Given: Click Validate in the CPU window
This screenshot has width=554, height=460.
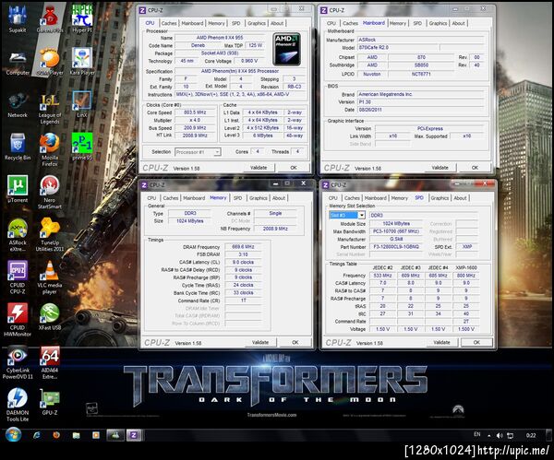Looking at the screenshot, I should [x=259, y=168].
